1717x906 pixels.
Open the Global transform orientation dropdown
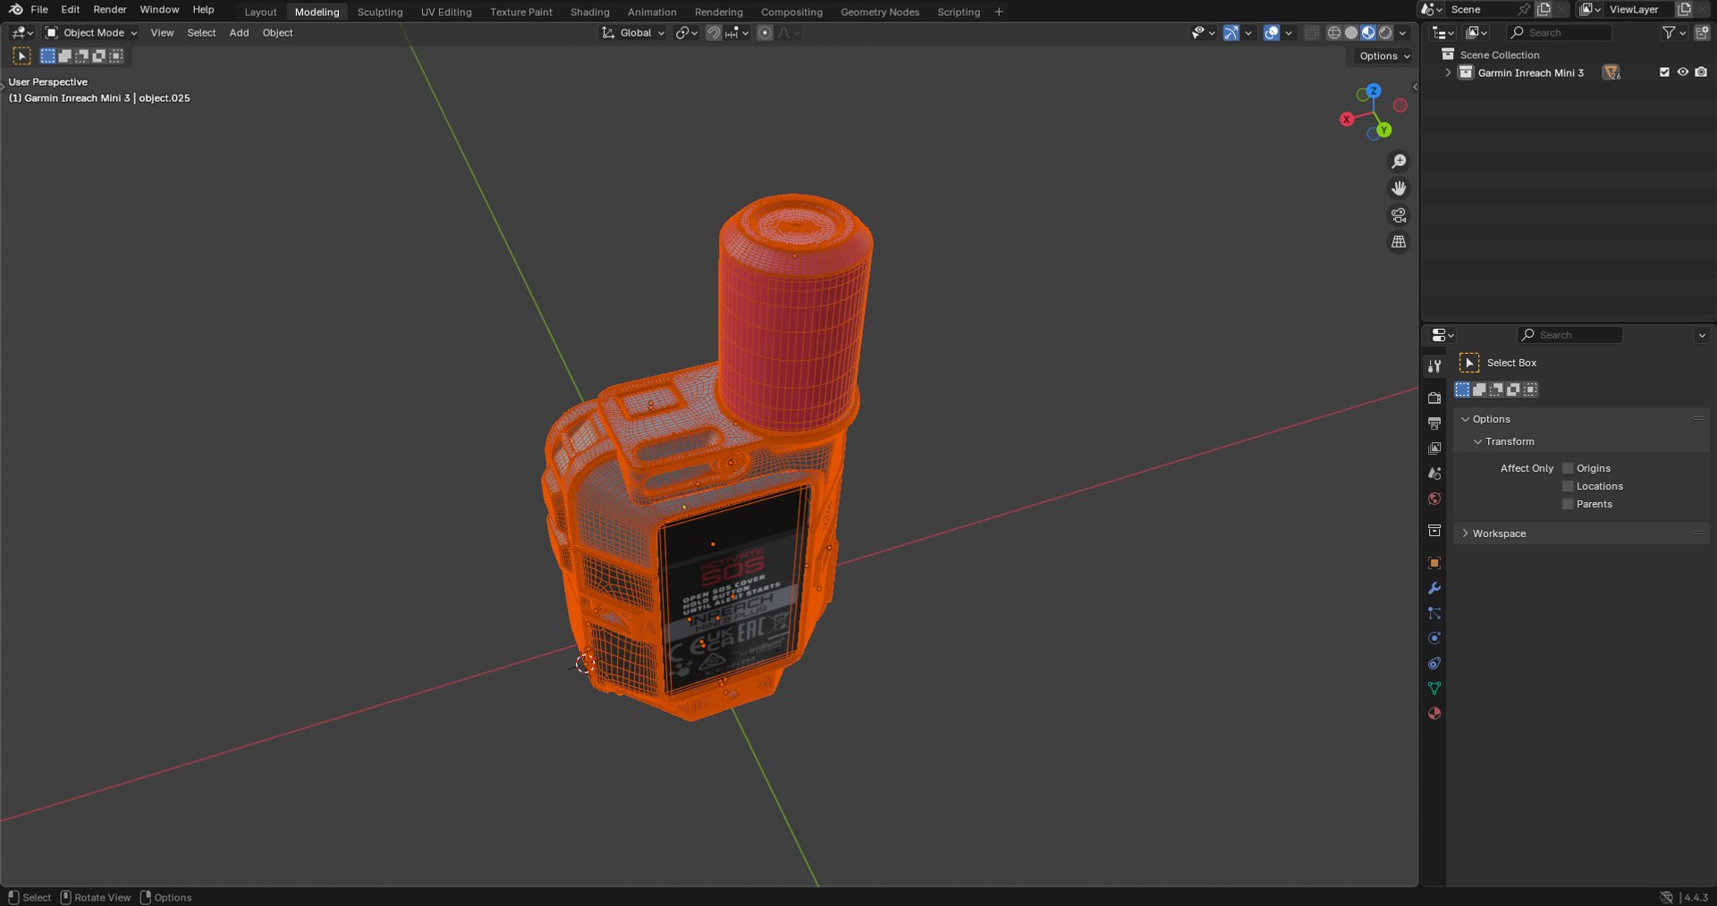[x=632, y=33]
